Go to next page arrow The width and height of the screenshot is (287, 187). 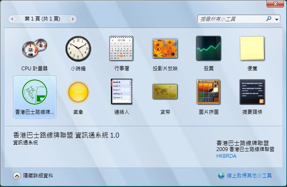(72, 19)
